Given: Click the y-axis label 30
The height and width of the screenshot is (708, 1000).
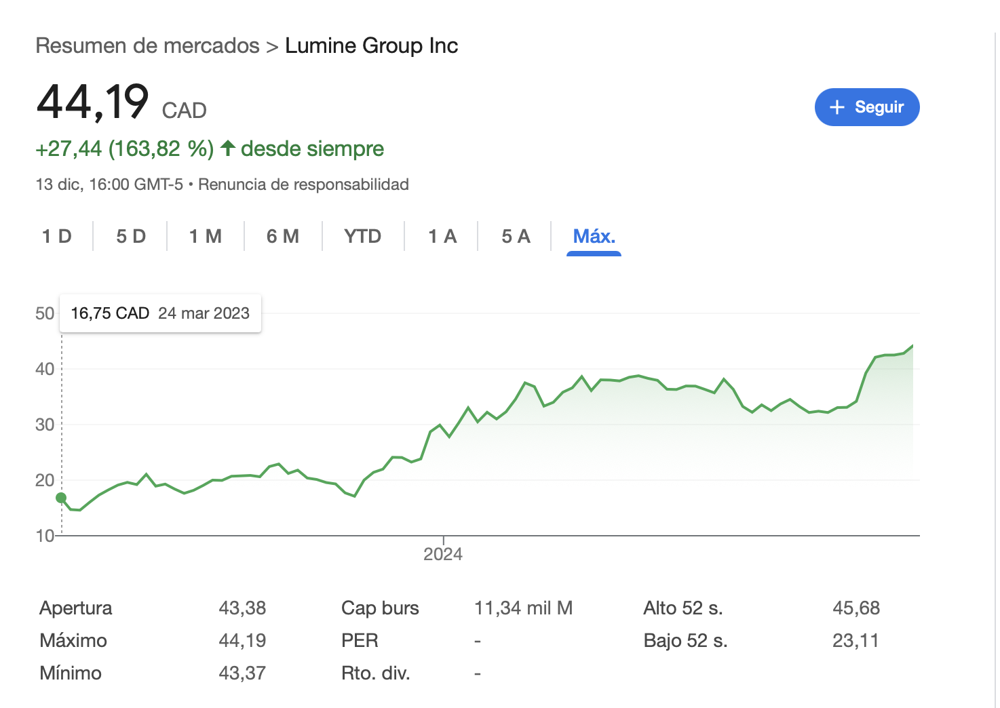Looking at the screenshot, I should [x=45, y=425].
